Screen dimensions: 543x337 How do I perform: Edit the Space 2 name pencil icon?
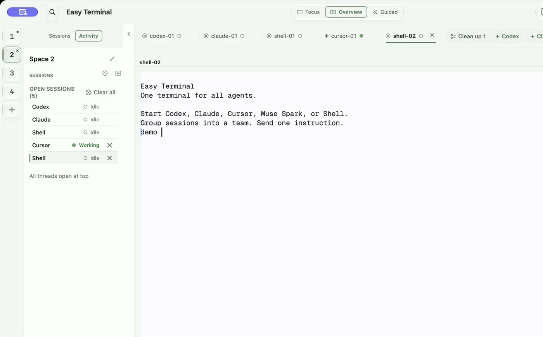click(x=112, y=59)
